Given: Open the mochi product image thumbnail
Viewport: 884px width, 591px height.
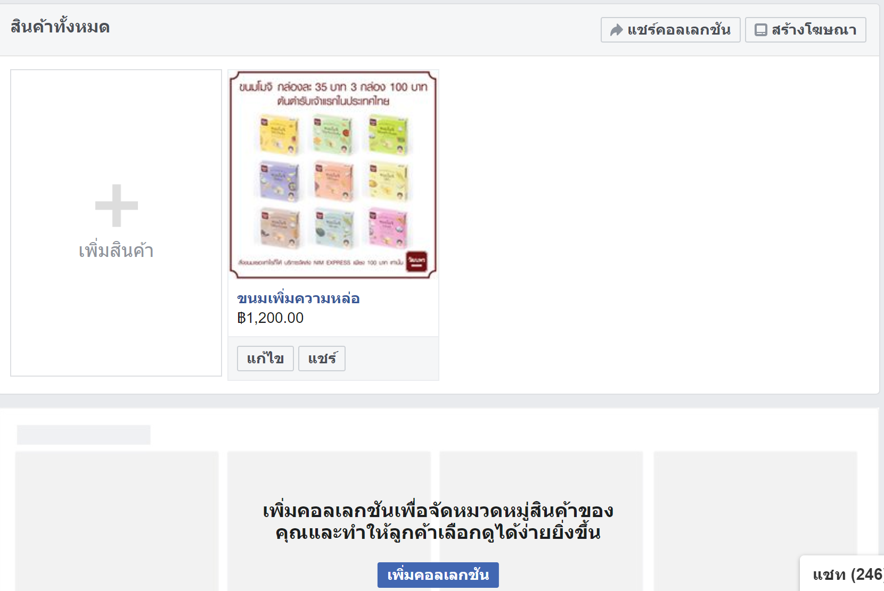Looking at the screenshot, I should 333,174.
